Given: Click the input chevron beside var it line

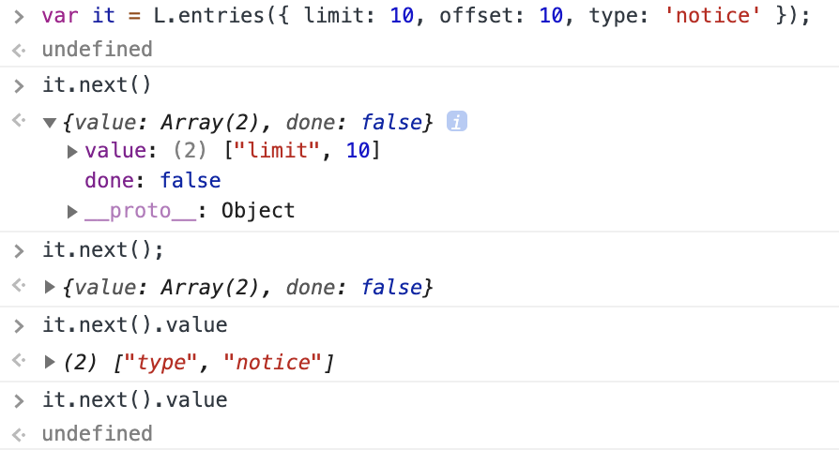Looking at the screenshot, I should click(20, 17).
